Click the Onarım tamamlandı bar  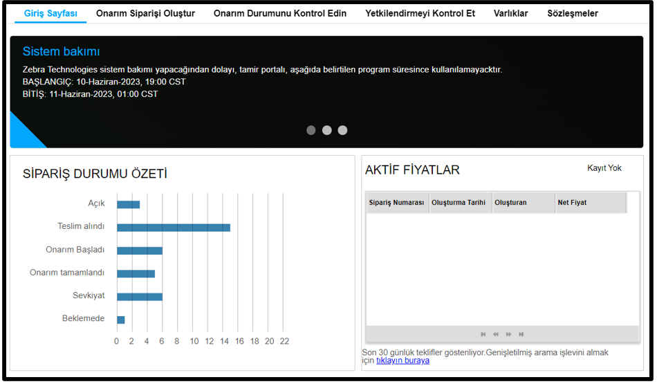(x=136, y=274)
